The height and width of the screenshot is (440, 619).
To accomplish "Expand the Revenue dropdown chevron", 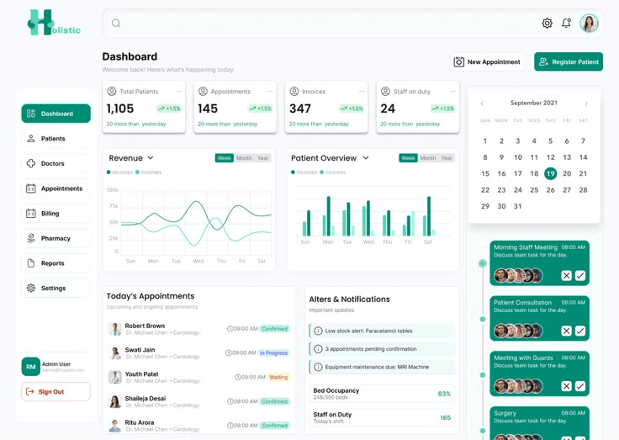I will (x=151, y=158).
